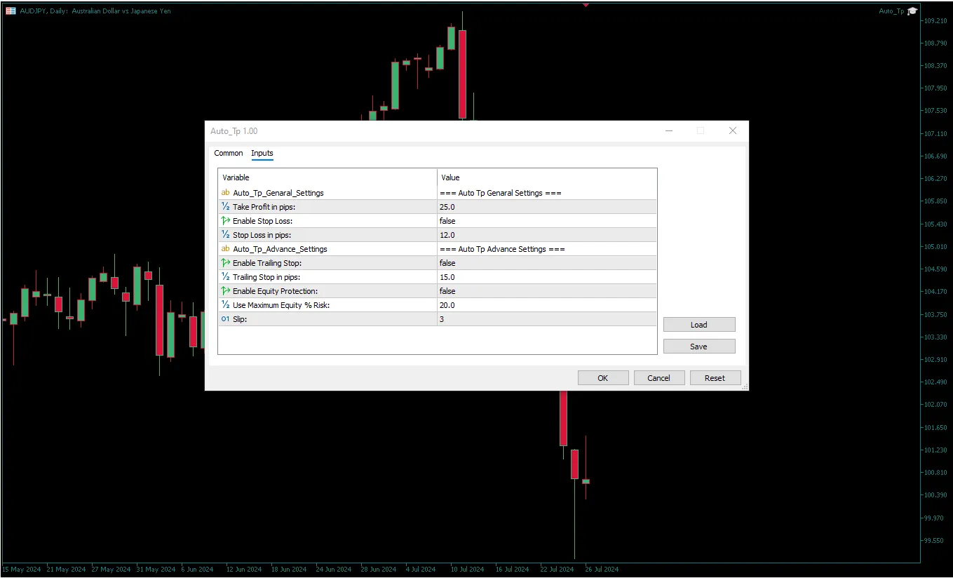Click the dialog resize grip in the corner

coord(745,387)
